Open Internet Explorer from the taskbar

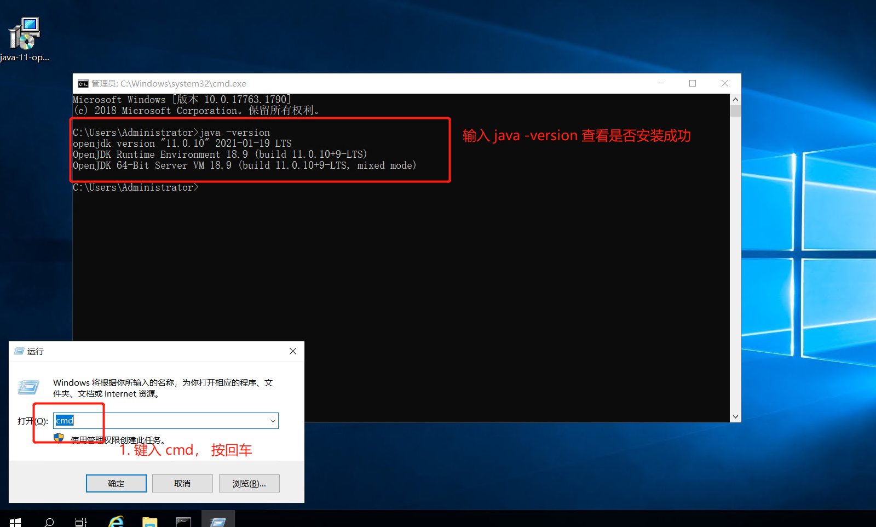coord(115,520)
